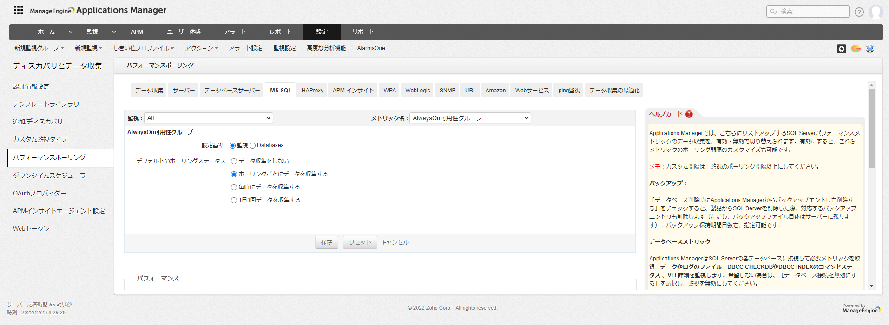The width and height of the screenshot is (889, 325).
Task: Click the red ヘルプカード question mark icon
Action: point(689,114)
